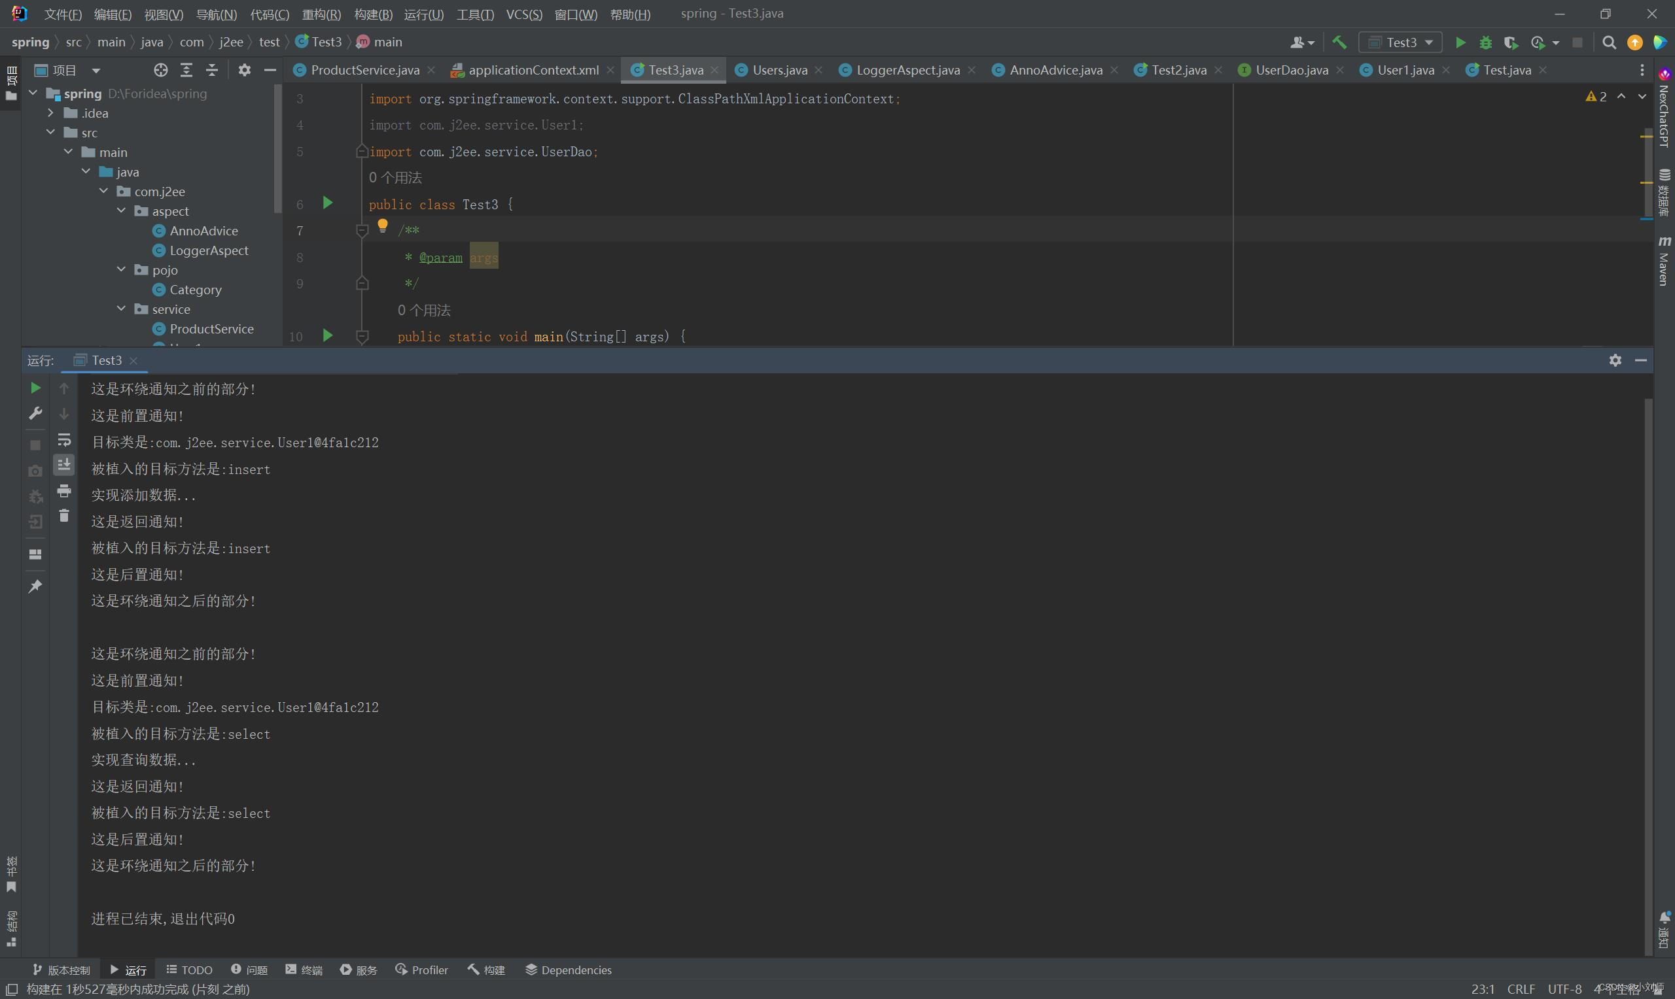Open the Profiler tool window

(x=421, y=970)
